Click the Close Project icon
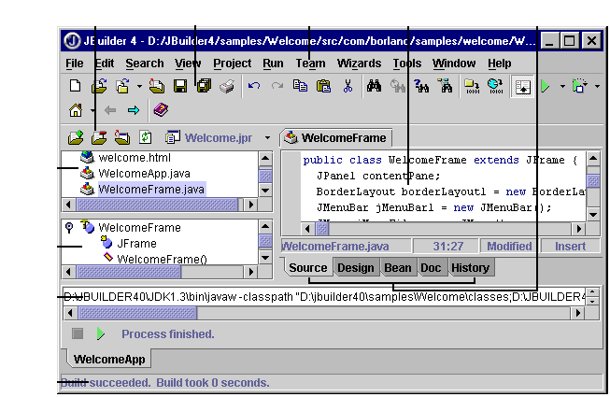This screenshot has height=397, width=610. pos(122,137)
